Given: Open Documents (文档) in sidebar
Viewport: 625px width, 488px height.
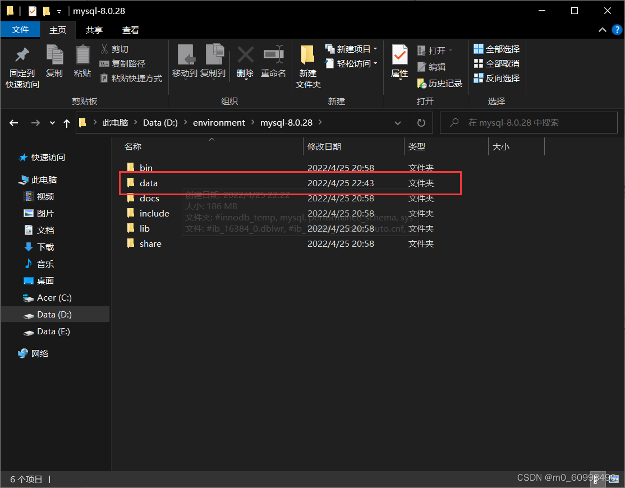Looking at the screenshot, I should [x=39, y=230].
